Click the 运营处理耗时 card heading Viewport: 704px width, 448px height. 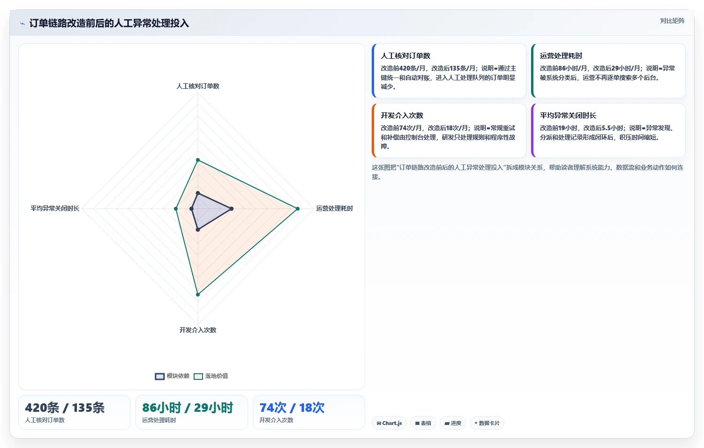coord(561,56)
